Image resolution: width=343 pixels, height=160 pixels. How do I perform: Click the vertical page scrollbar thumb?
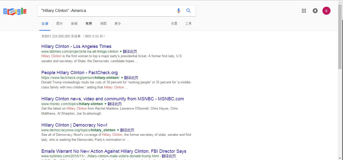click(340, 36)
